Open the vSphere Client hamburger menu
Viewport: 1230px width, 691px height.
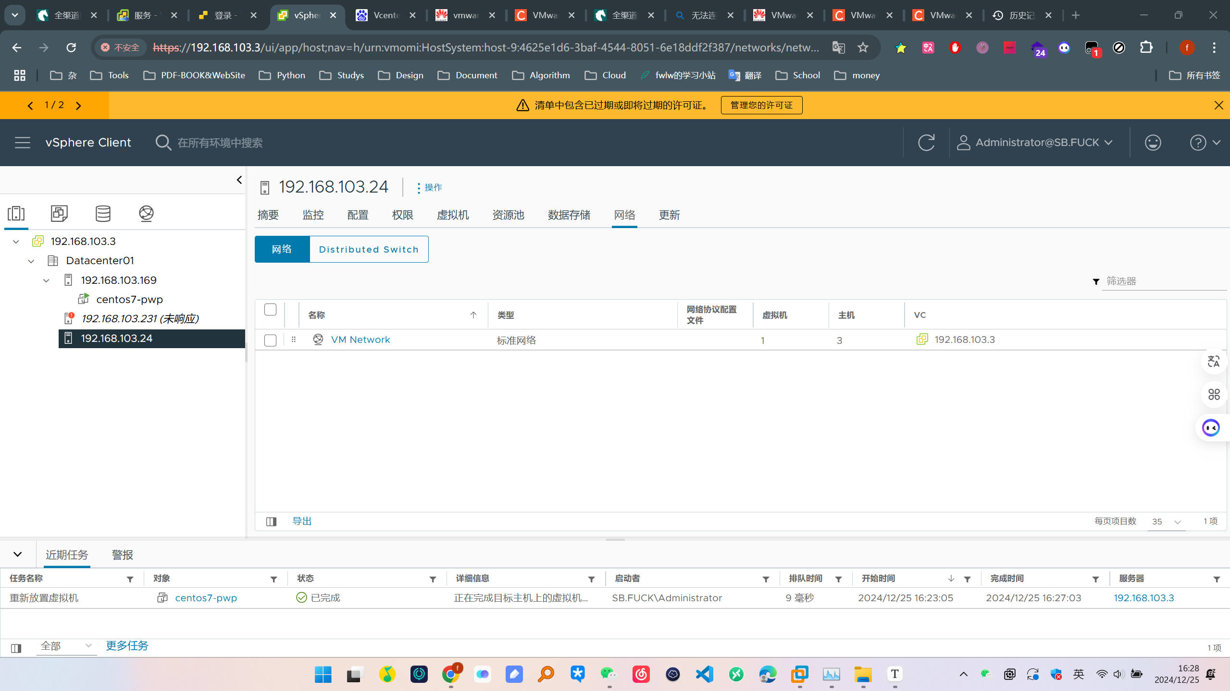coord(22,143)
